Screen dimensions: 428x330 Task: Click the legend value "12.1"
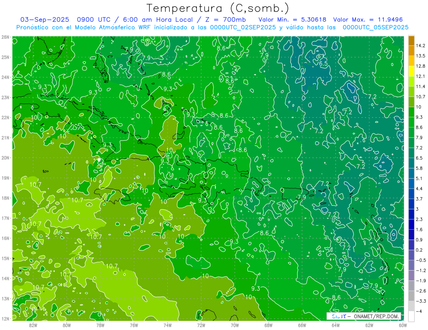[421, 76]
